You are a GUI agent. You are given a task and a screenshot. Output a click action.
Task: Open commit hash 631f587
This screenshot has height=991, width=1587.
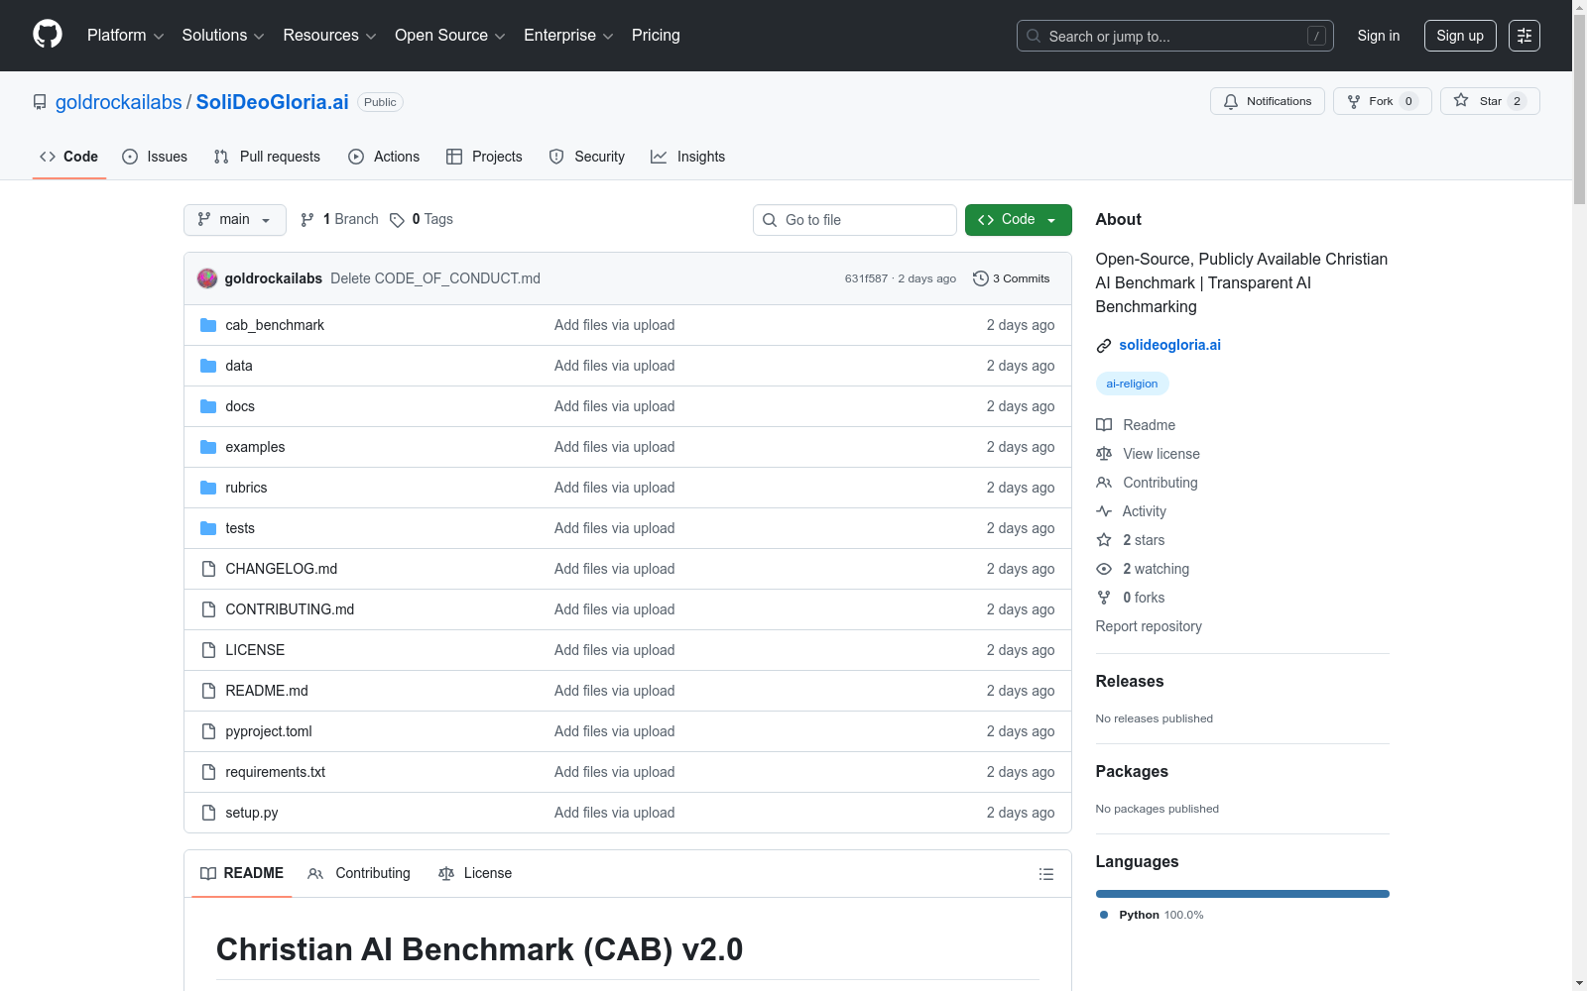[866, 278]
